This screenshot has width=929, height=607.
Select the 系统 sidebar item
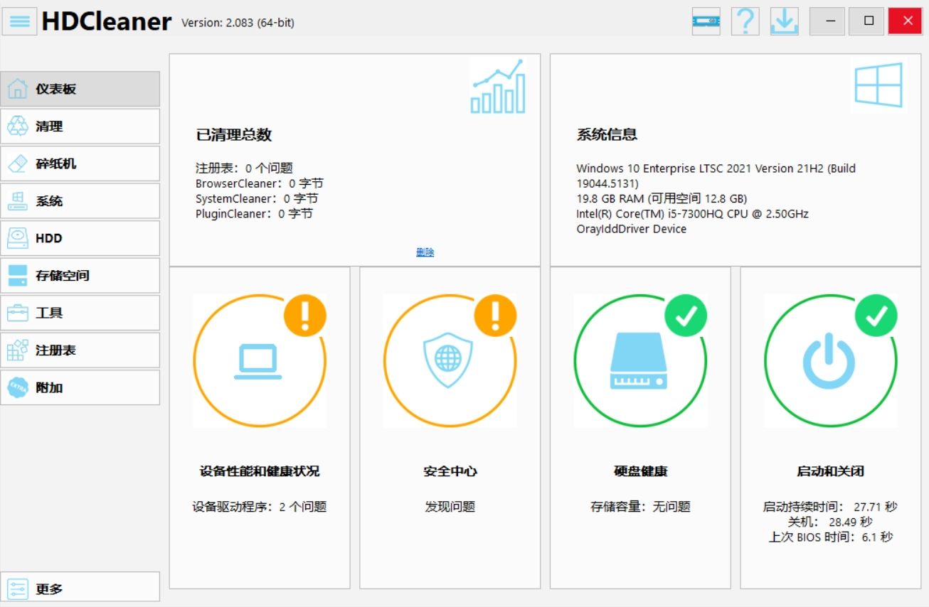click(x=80, y=201)
